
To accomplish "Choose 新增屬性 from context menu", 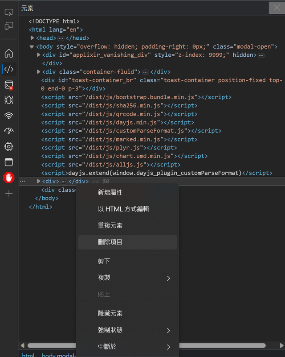I will (x=127, y=192).
